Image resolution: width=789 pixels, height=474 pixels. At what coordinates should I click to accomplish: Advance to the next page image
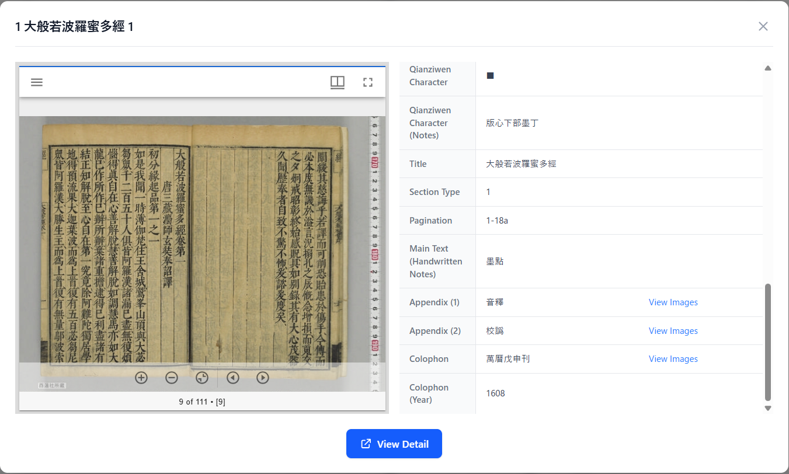point(263,378)
